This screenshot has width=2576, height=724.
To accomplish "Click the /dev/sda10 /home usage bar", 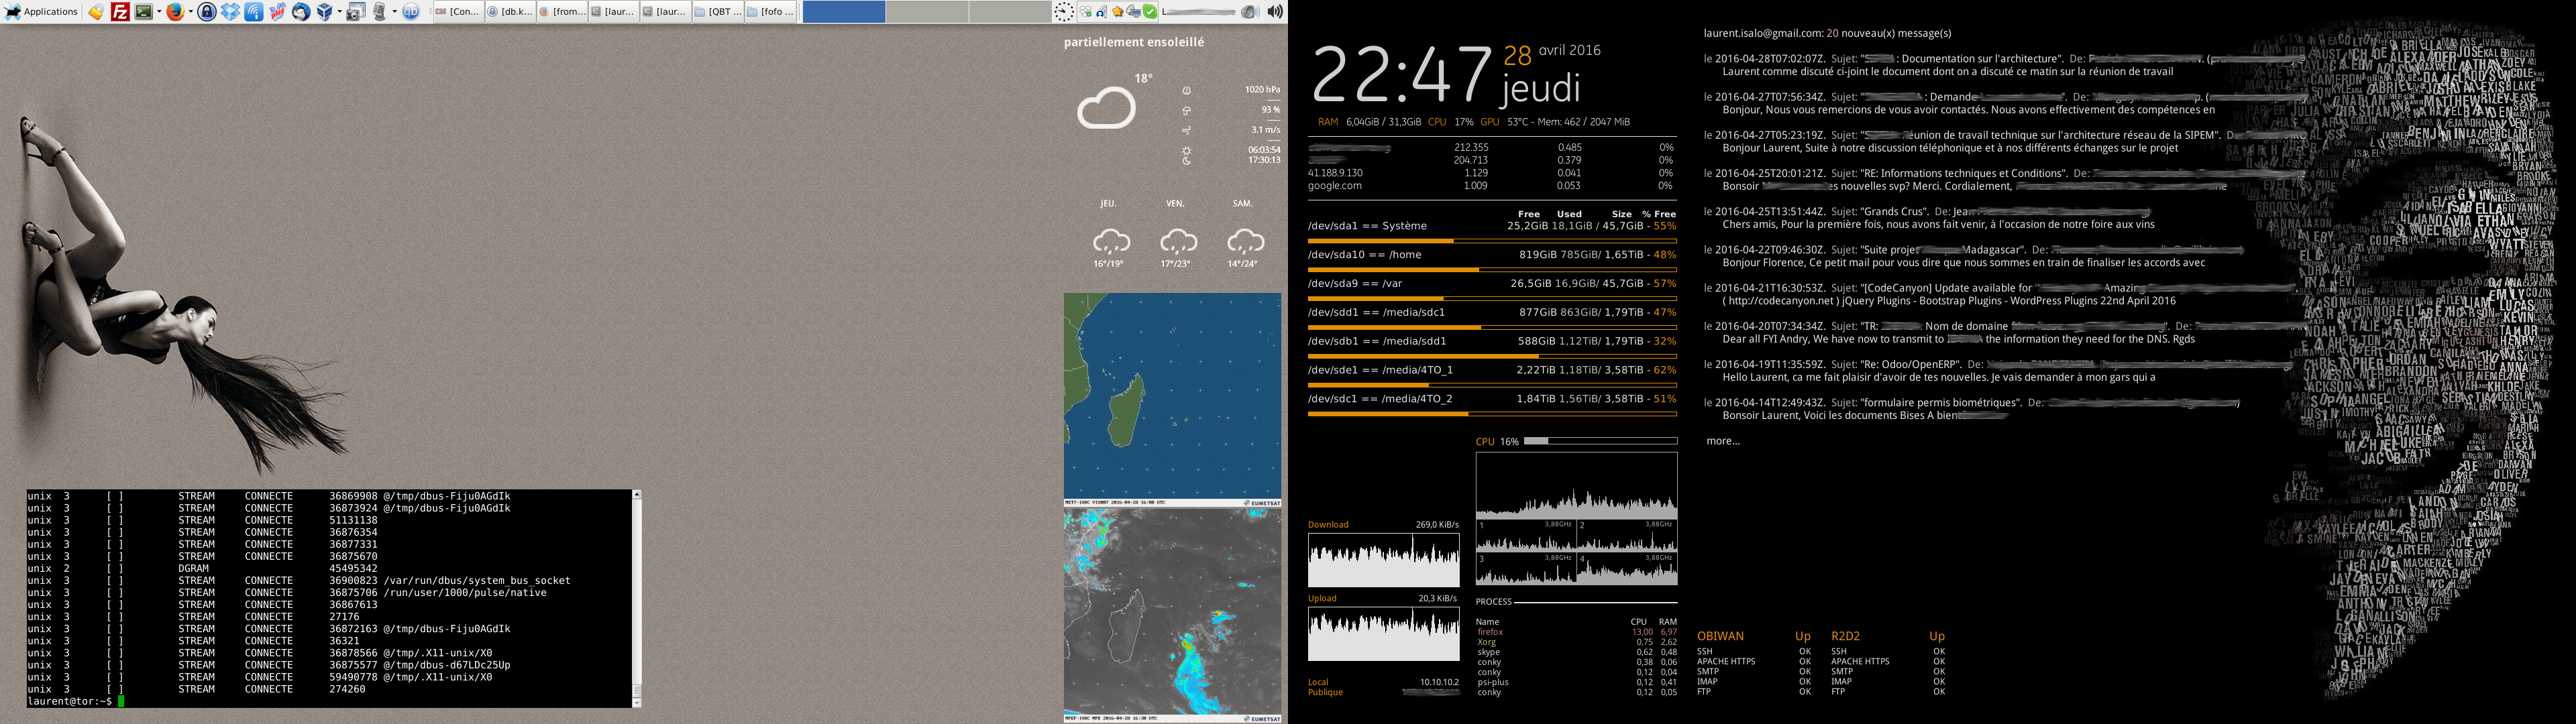I will pyautogui.click(x=1492, y=270).
